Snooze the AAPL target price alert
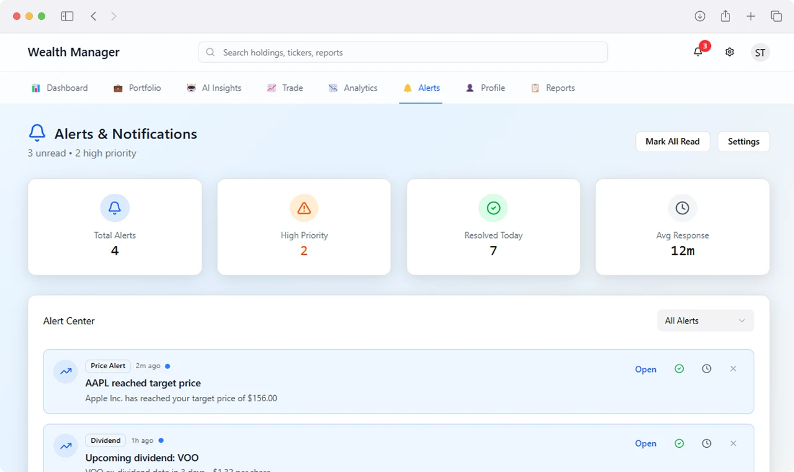Viewport: 794px width, 472px height. tap(707, 369)
